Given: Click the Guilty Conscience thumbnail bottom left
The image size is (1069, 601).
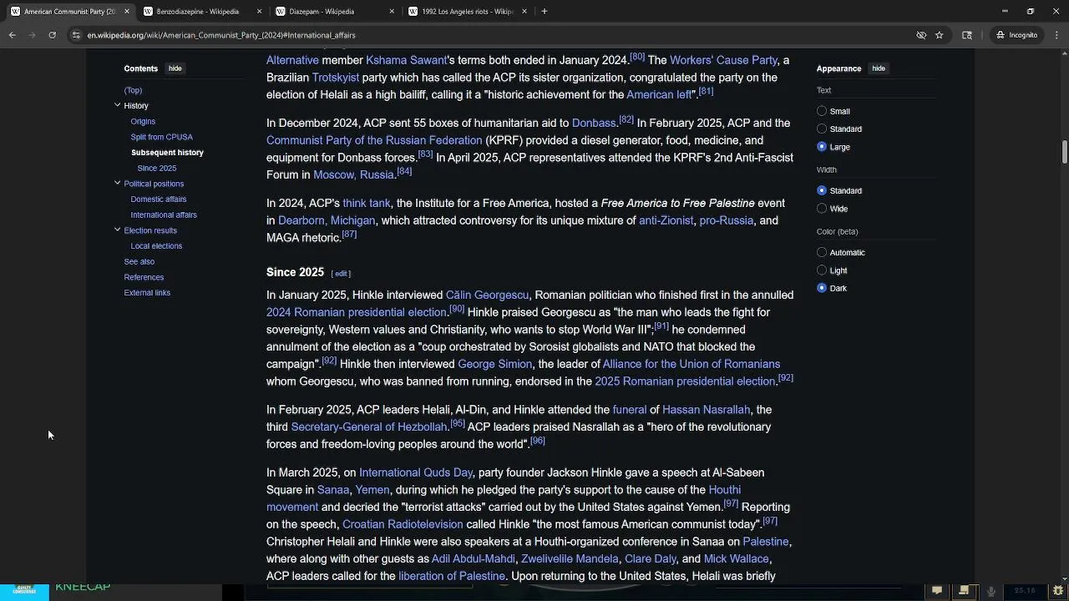Looking at the screenshot, I should [x=24, y=591].
